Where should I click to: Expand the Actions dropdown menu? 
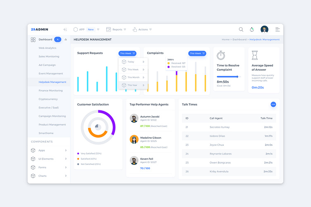(x=142, y=29)
